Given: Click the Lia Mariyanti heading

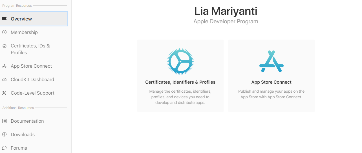Looking at the screenshot, I should 226,11.
